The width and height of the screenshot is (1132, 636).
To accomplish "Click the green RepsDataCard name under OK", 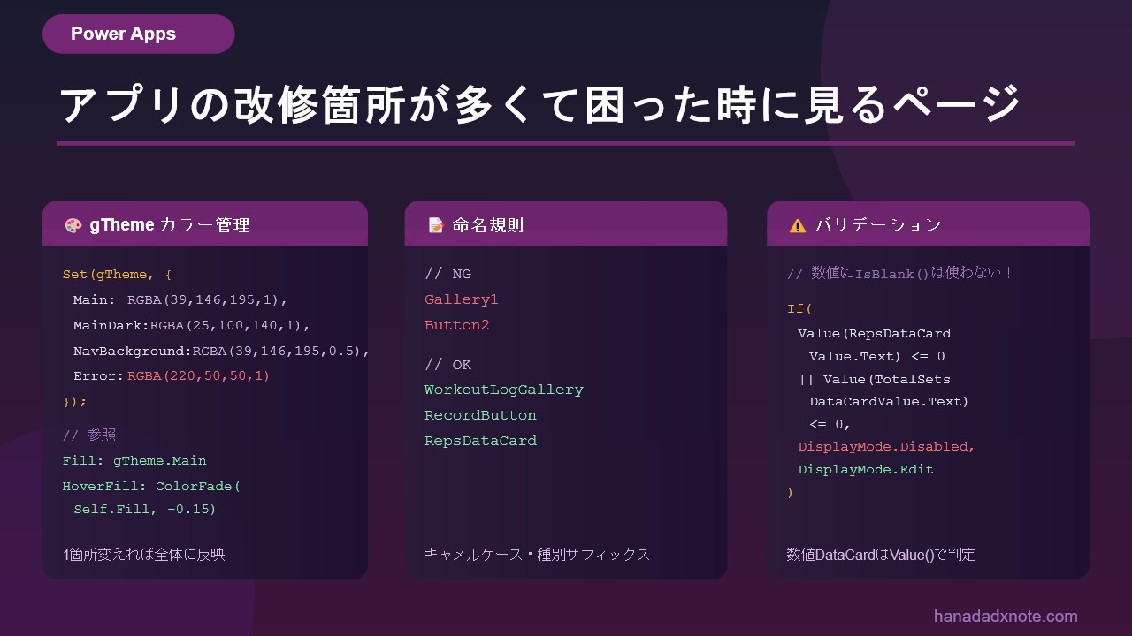I will [x=480, y=441].
